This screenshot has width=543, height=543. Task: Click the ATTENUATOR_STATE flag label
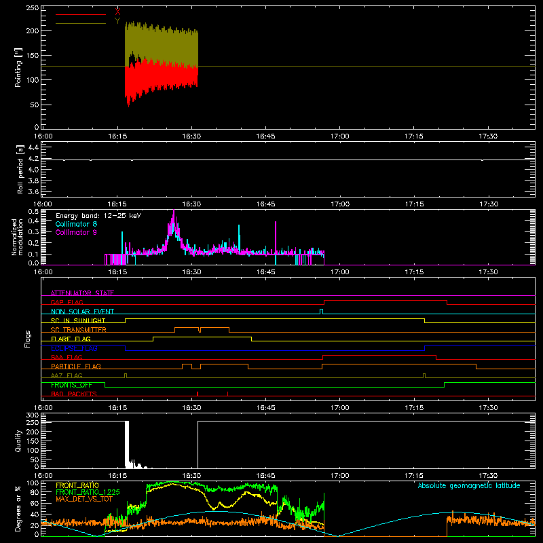coord(82,293)
